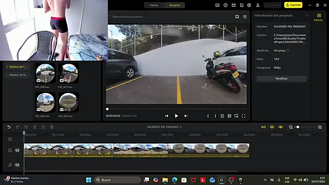Show hidden system tray icons chevron
Image resolution: width=329 pixels, height=185 pixels.
tap(265, 180)
